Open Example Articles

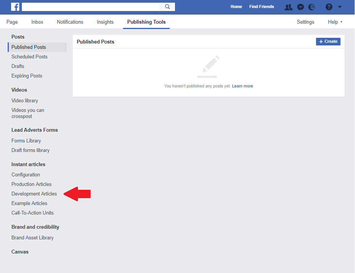[29, 204]
